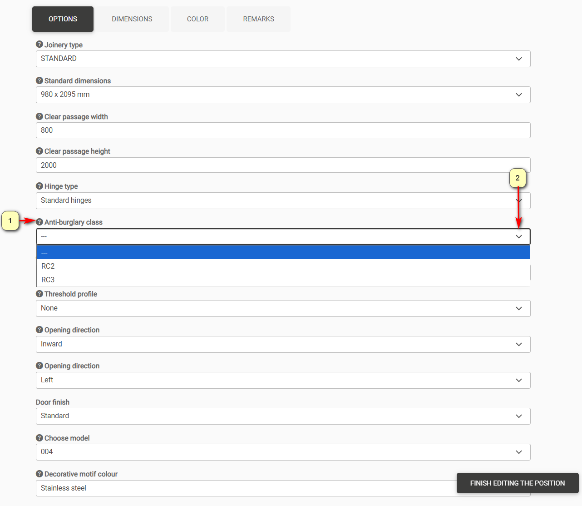Choose RC3 anti-burglary class option
Screen dimensions: 582x506
(48, 280)
